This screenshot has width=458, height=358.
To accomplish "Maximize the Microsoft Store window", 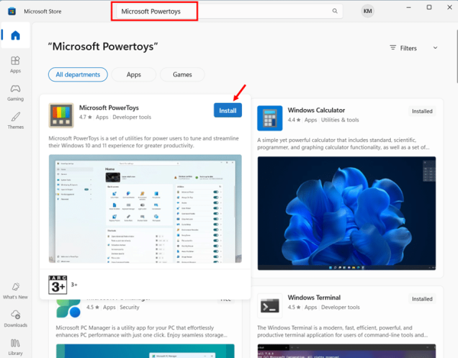I will coord(429,8).
